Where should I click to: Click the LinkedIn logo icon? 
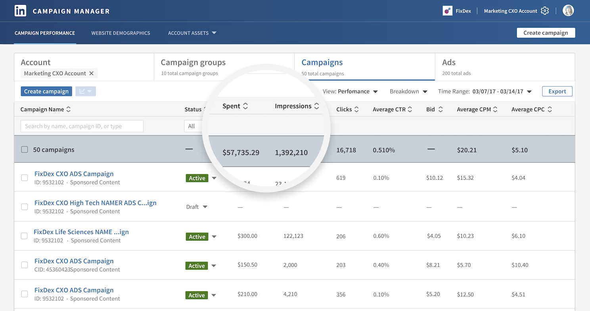click(21, 11)
